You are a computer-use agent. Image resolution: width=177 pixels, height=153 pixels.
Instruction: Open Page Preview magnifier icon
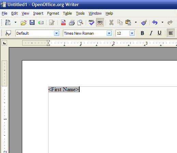tap(80, 22)
